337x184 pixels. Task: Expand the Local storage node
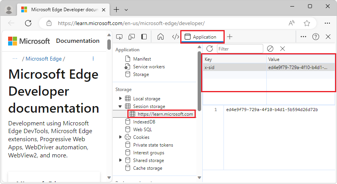(x=120, y=98)
